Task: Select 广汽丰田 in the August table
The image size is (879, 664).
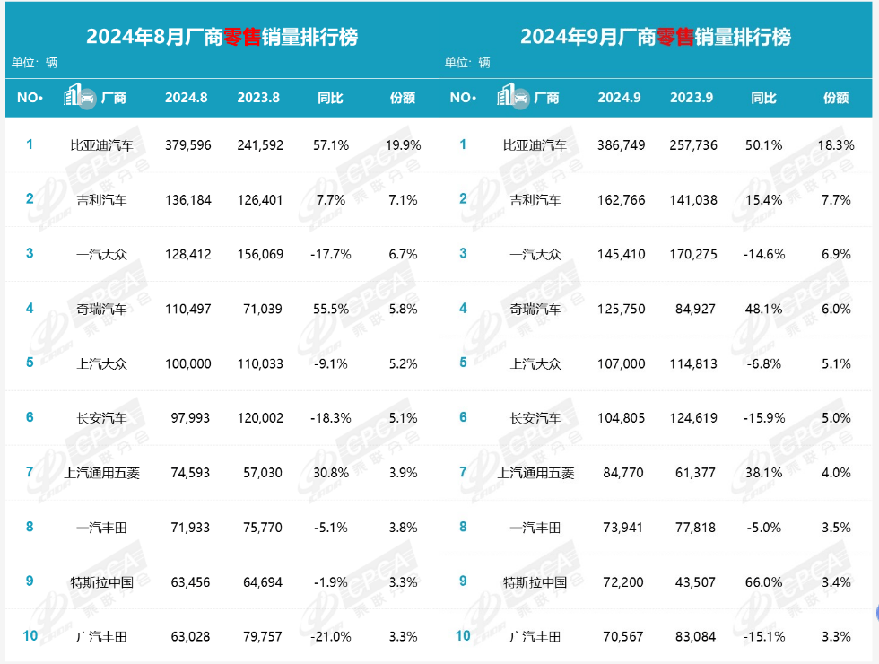Action: 101,636
